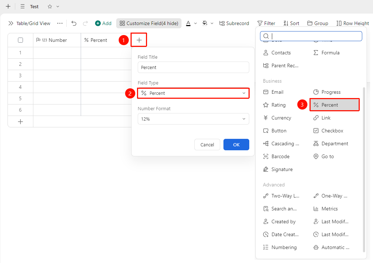Tick the select-all checkbox in header

pyautogui.click(x=20, y=40)
